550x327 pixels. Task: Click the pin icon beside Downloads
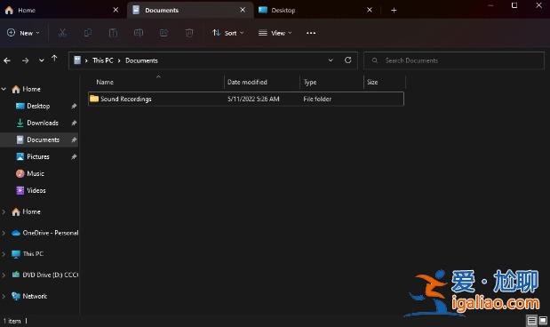pyautogui.click(x=74, y=123)
